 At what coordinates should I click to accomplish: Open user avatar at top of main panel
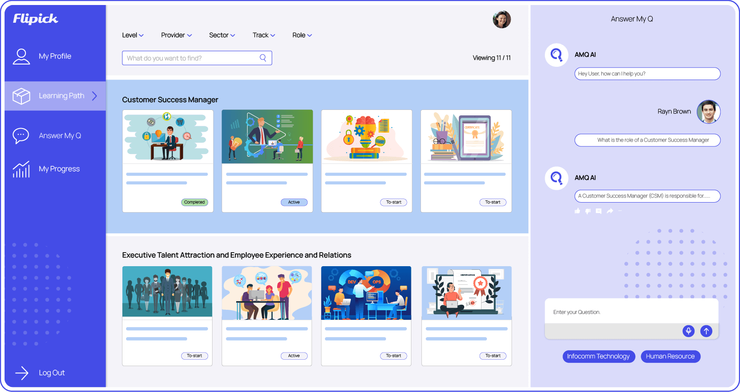click(502, 20)
